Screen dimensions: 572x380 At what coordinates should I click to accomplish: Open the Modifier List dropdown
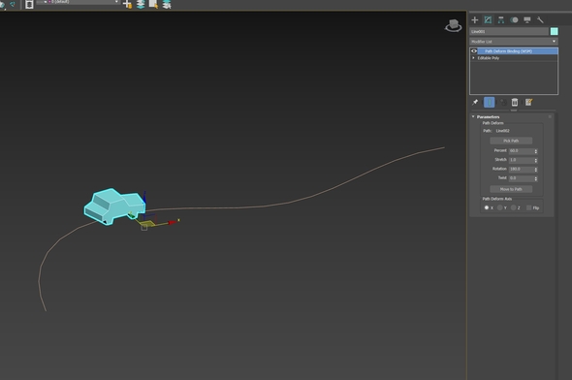[514, 42]
